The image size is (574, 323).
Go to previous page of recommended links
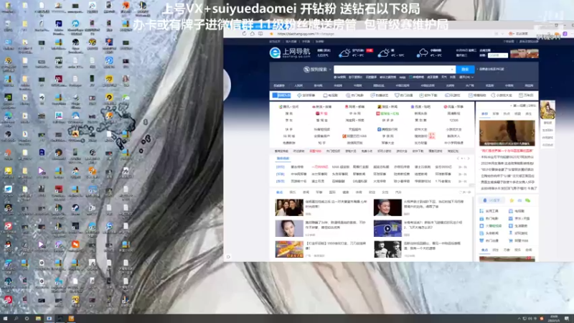click(458, 159)
